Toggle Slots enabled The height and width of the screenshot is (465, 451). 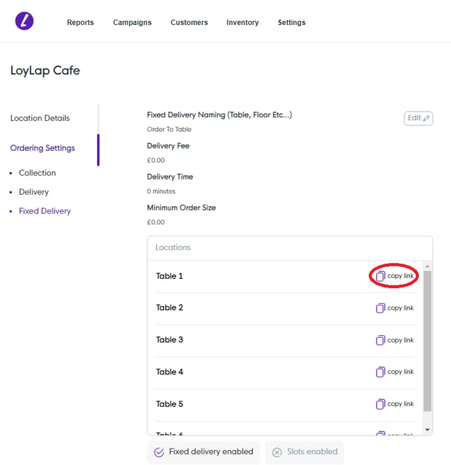305,452
